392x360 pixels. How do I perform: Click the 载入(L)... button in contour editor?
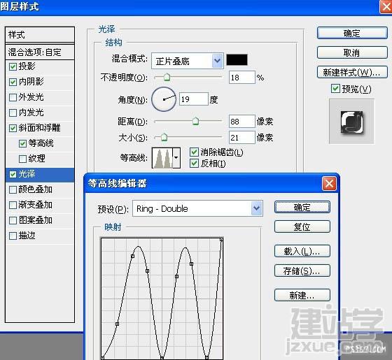tap(302, 251)
